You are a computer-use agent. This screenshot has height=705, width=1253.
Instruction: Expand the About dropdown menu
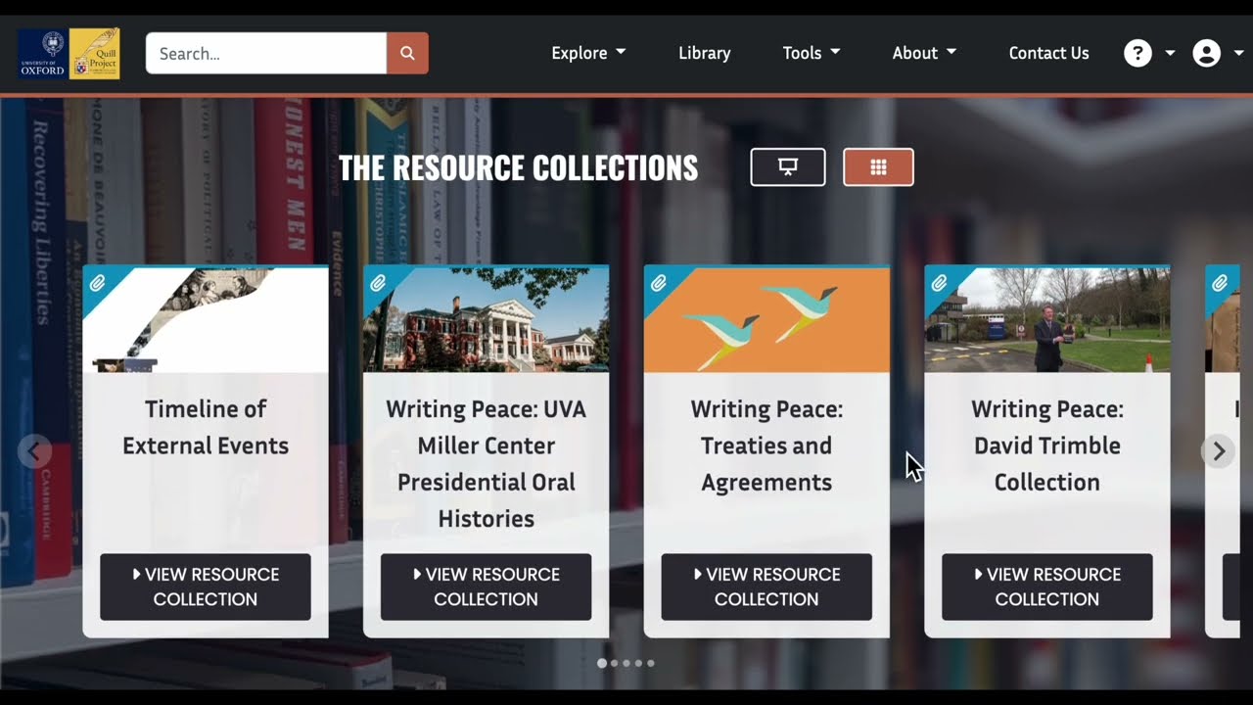(924, 53)
